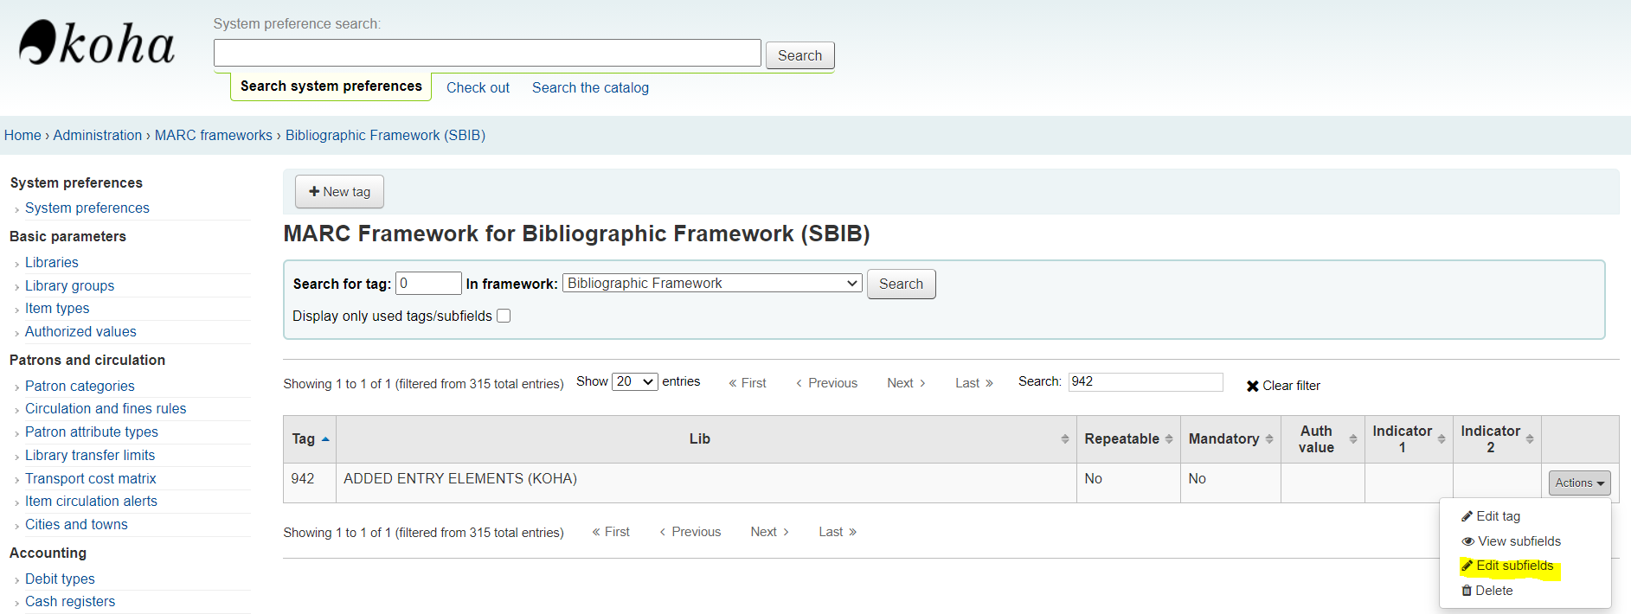Viewport: 1631px width, 614px height.
Task: Open Library groups sidebar link
Action: click(x=69, y=285)
